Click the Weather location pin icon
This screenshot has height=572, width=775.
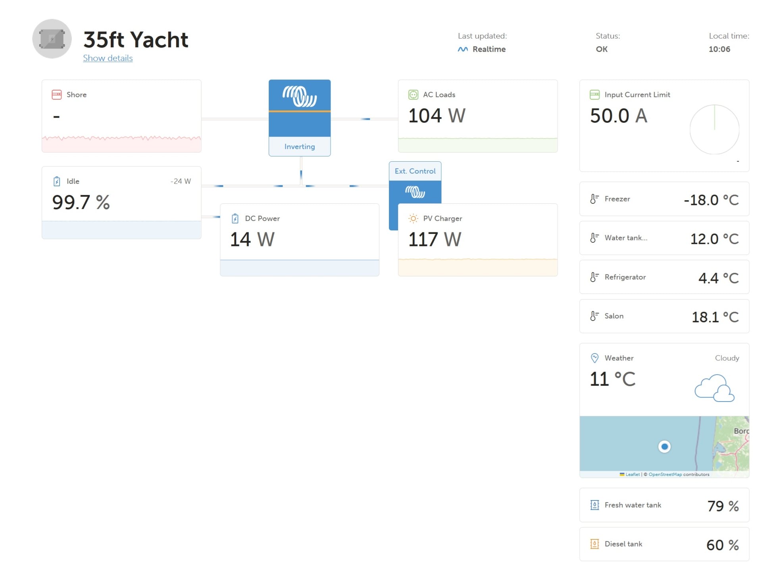tap(594, 358)
